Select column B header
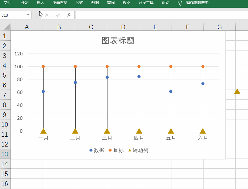 [59, 27]
